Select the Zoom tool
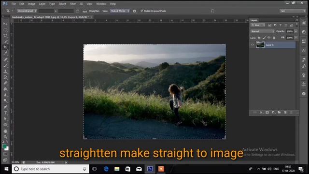Screen dimensions: 309x174 [x=5, y=137]
